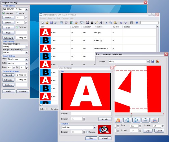Click the animation timeline slider handle
Screen dimensions: 169x142
tap(131, 116)
